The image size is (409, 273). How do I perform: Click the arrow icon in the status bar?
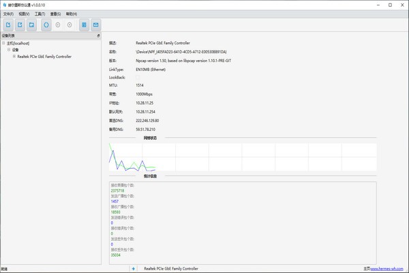133,269
